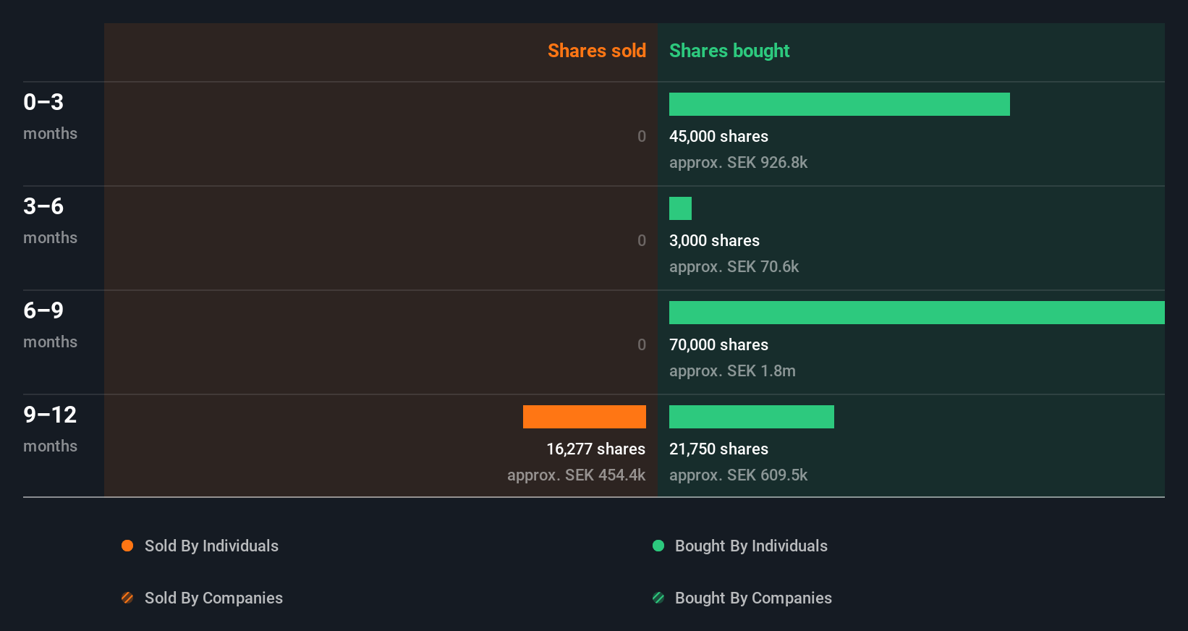The height and width of the screenshot is (631, 1188).
Task: Select the Bought By Companies legend label
Action: coord(753,598)
